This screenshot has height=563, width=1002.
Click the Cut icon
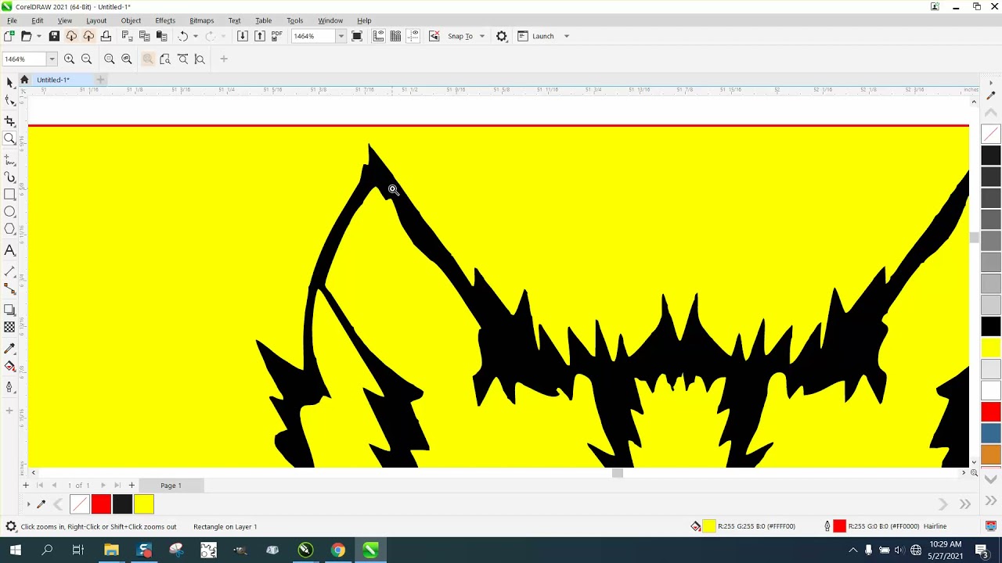tap(127, 36)
